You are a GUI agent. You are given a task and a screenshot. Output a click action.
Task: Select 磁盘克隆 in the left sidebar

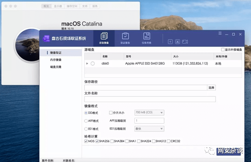(56, 67)
